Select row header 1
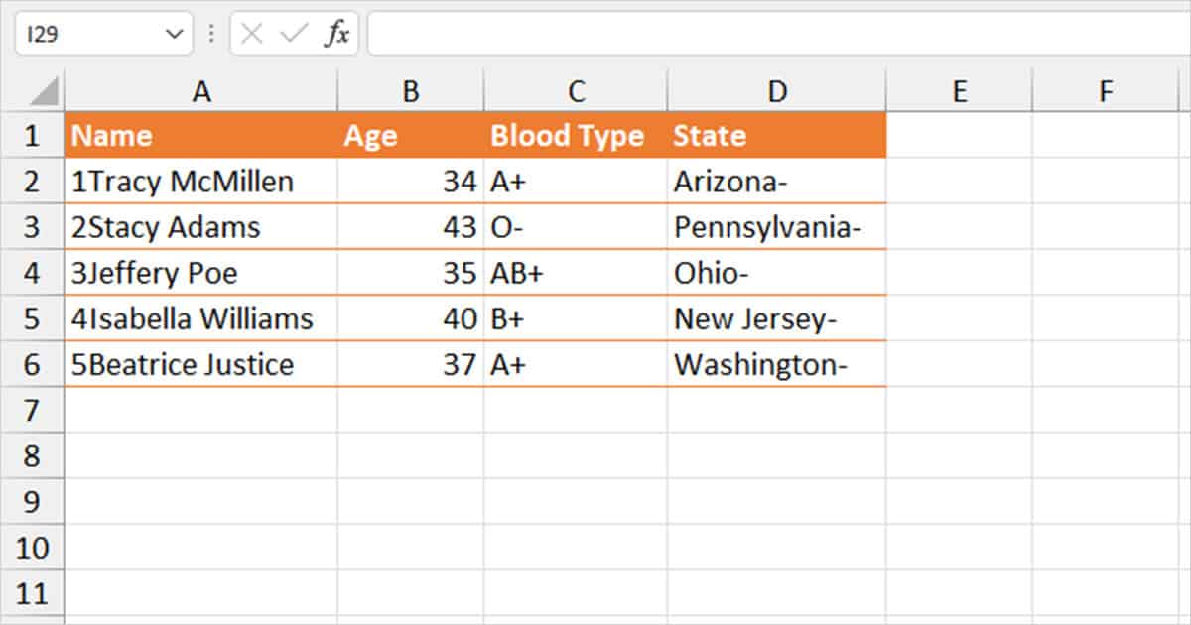 tap(33, 135)
